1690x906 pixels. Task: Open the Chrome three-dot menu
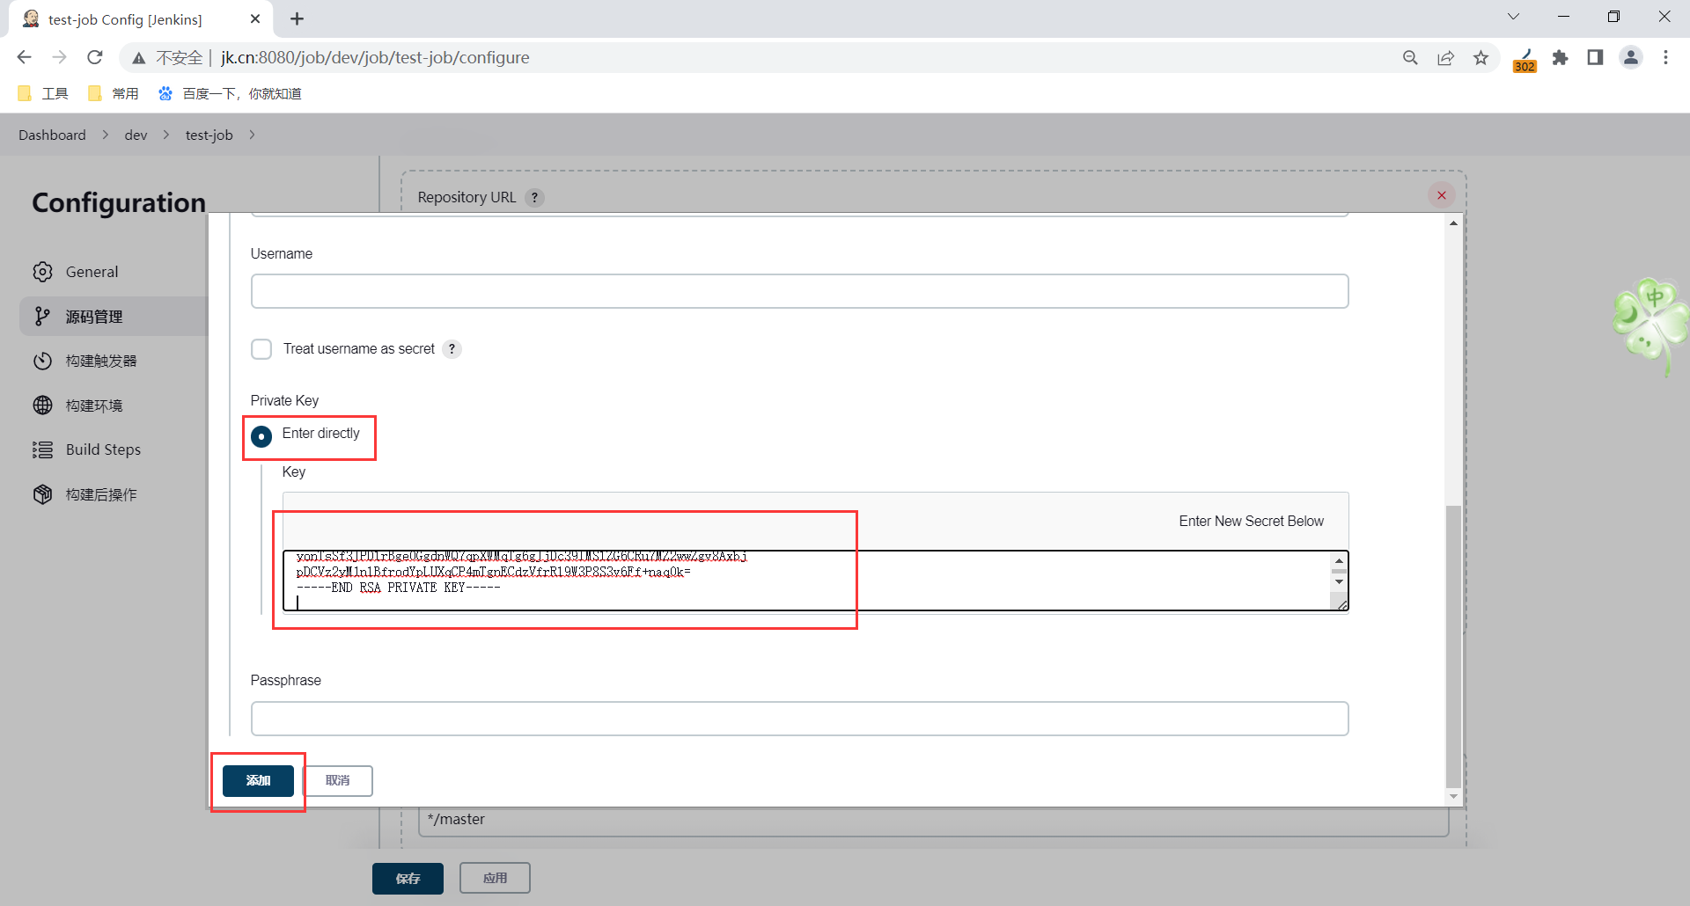tap(1665, 57)
